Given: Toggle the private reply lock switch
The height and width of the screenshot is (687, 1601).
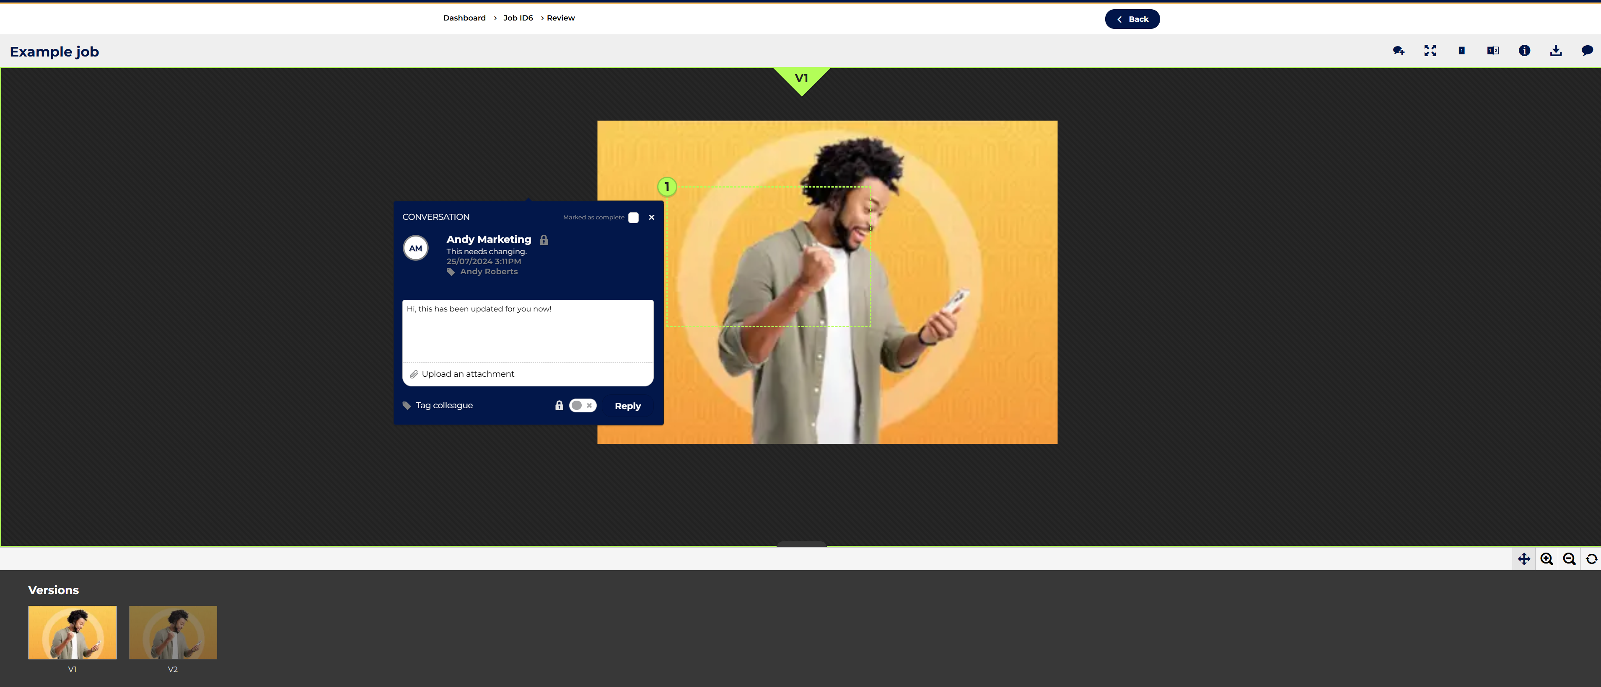Looking at the screenshot, I should [x=582, y=406].
